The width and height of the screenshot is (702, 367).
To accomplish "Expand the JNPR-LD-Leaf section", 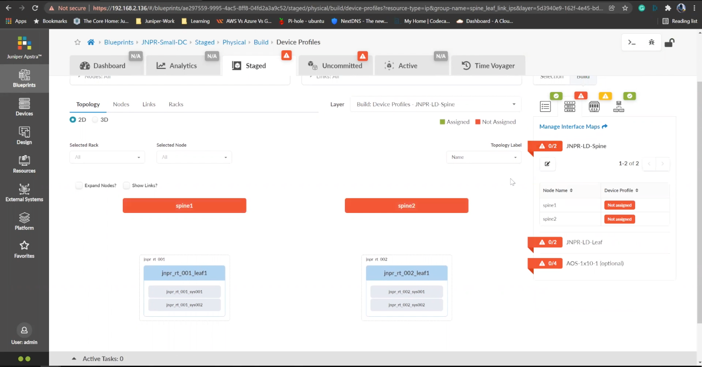I will pos(584,242).
